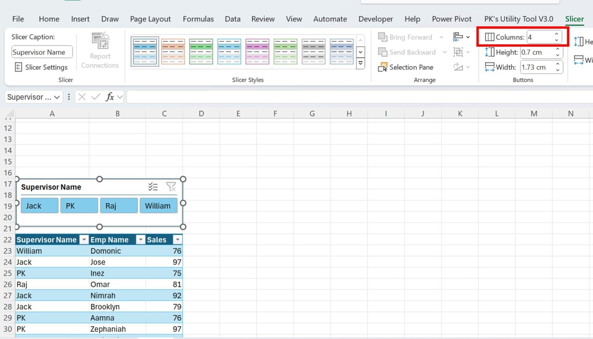
Task: Click the Report Connections button
Action: (x=100, y=49)
